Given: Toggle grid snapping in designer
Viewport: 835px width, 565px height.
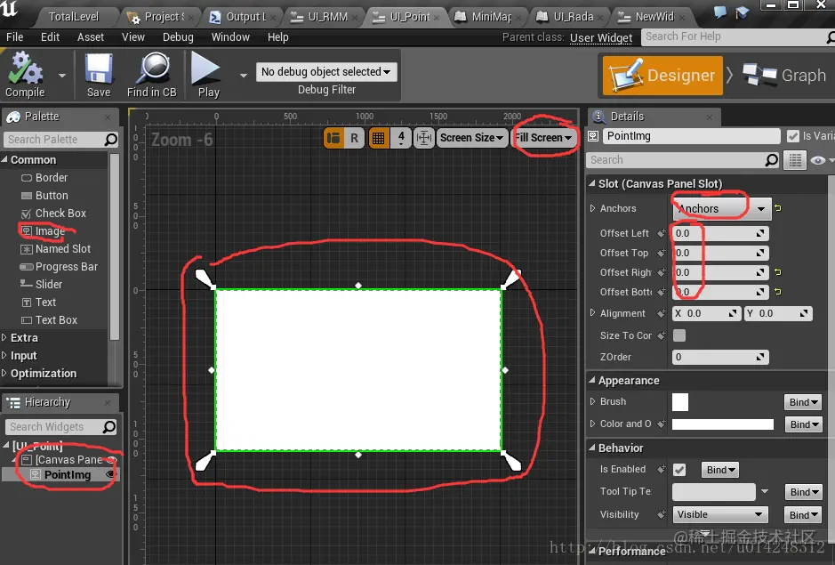Looking at the screenshot, I should [x=379, y=138].
